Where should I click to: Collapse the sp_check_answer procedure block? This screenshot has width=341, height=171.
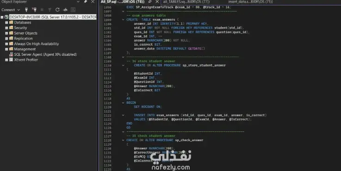tap(123, 140)
